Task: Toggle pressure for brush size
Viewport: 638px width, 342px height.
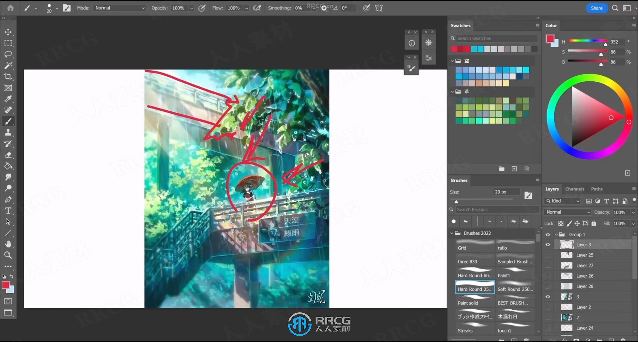Action: pyautogui.click(x=367, y=8)
